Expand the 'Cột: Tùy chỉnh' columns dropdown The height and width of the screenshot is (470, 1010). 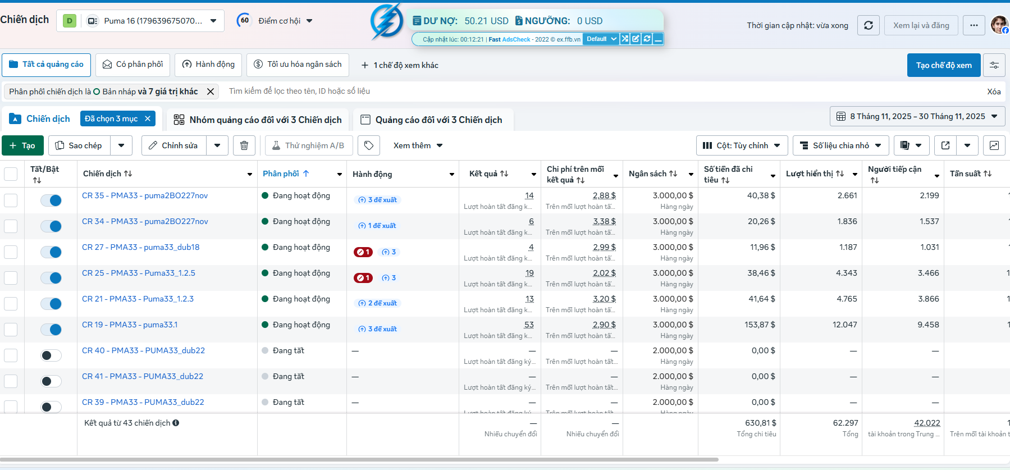pyautogui.click(x=742, y=145)
